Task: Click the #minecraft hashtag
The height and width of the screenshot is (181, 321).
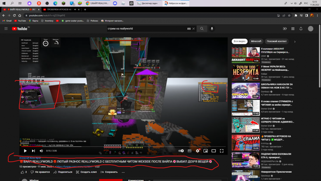Action: pos(24,158)
